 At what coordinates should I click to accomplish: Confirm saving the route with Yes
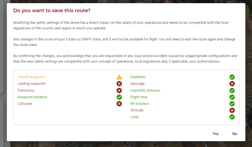click(216, 134)
